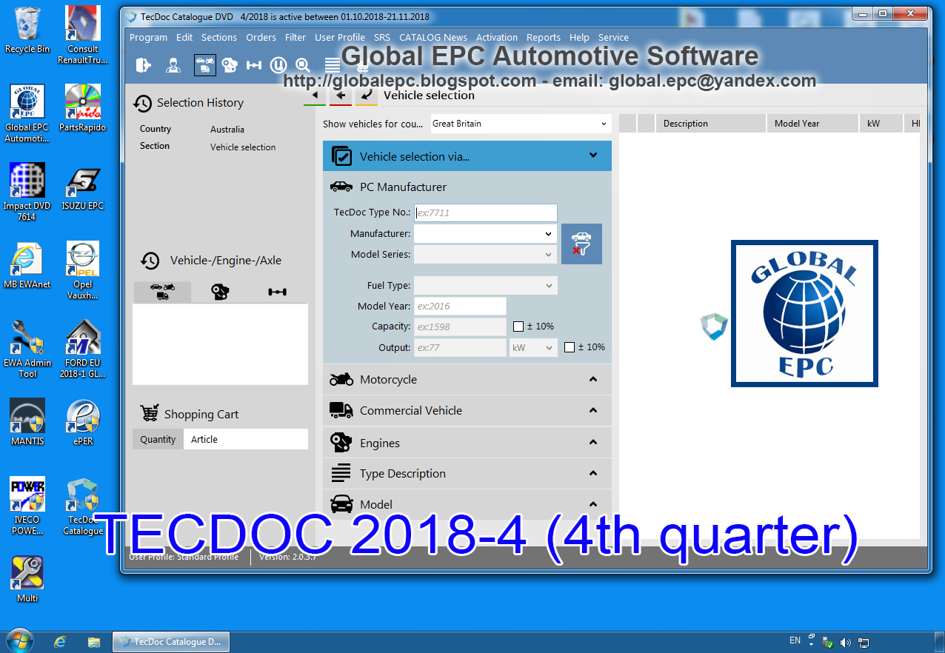Image resolution: width=945 pixels, height=653 pixels.
Task: Open the kW output unit dropdown
Action: [x=533, y=347]
